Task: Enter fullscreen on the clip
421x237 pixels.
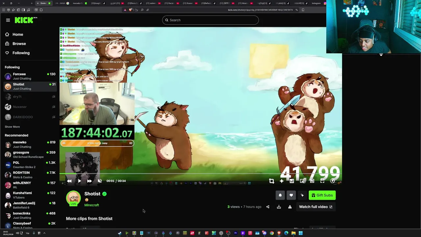Action: click(322, 181)
